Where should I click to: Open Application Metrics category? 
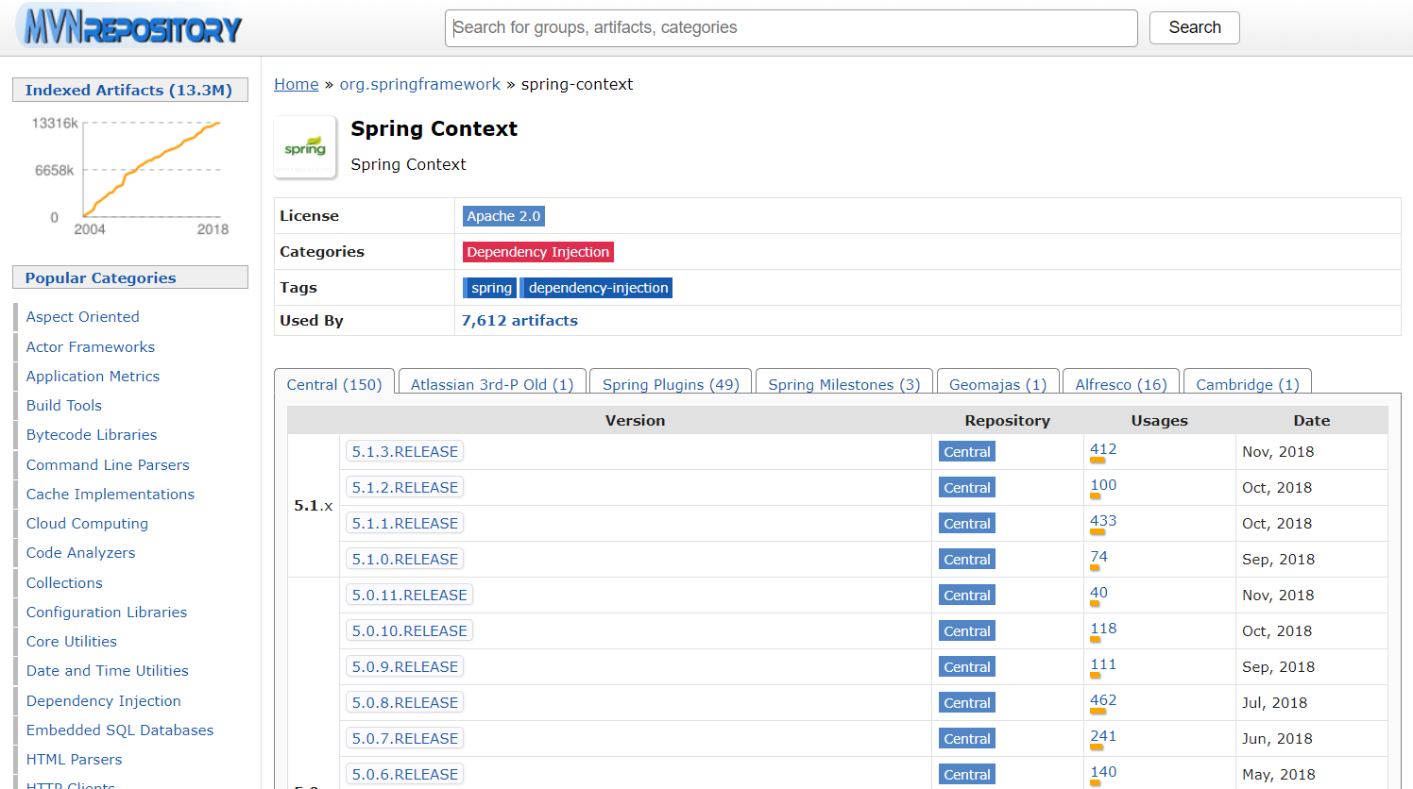pos(93,377)
